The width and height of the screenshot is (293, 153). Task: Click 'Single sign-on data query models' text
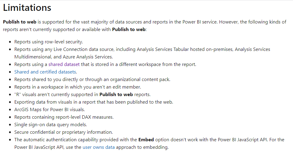[51, 125]
